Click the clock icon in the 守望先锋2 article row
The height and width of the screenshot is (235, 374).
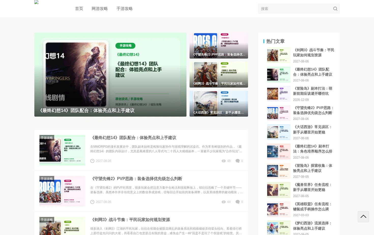(92, 202)
